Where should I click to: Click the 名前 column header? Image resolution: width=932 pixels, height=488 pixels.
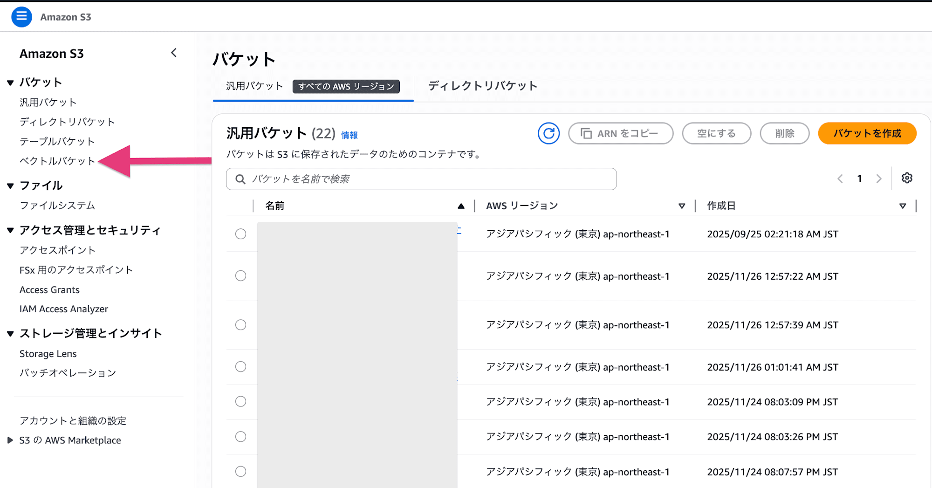[x=274, y=206]
